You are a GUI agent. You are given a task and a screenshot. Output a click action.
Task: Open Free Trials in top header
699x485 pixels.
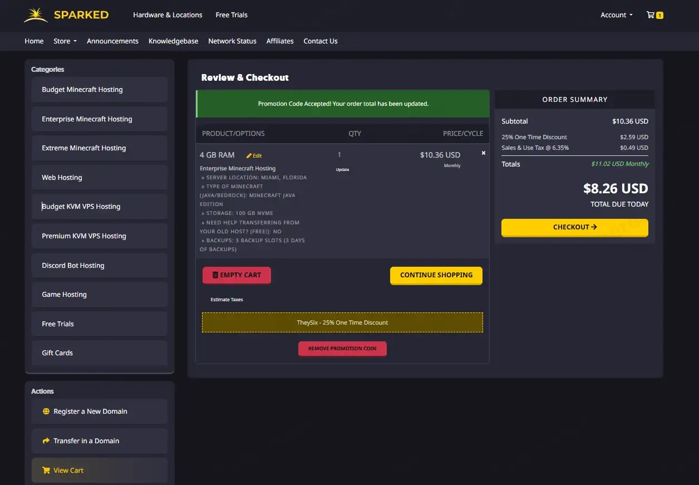pos(232,15)
